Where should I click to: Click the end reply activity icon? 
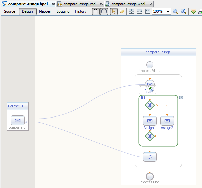[150, 157]
